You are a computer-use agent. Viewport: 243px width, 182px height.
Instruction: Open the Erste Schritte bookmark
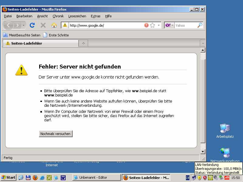[x=56, y=35]
